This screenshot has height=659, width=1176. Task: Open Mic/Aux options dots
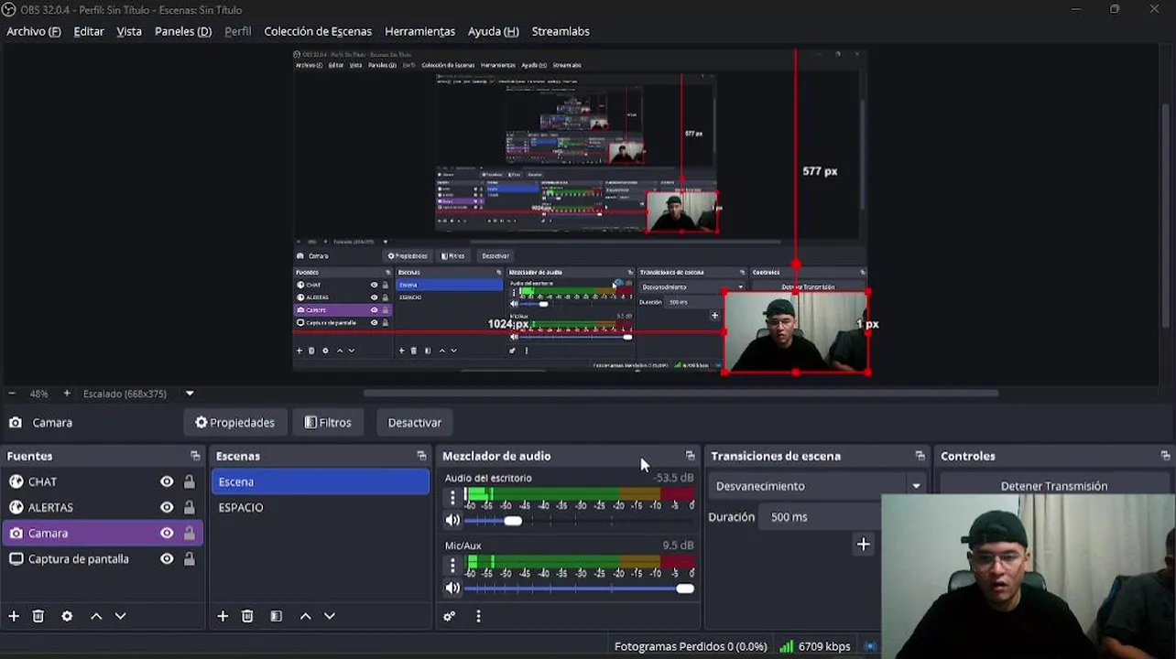[x=452, y=566]
